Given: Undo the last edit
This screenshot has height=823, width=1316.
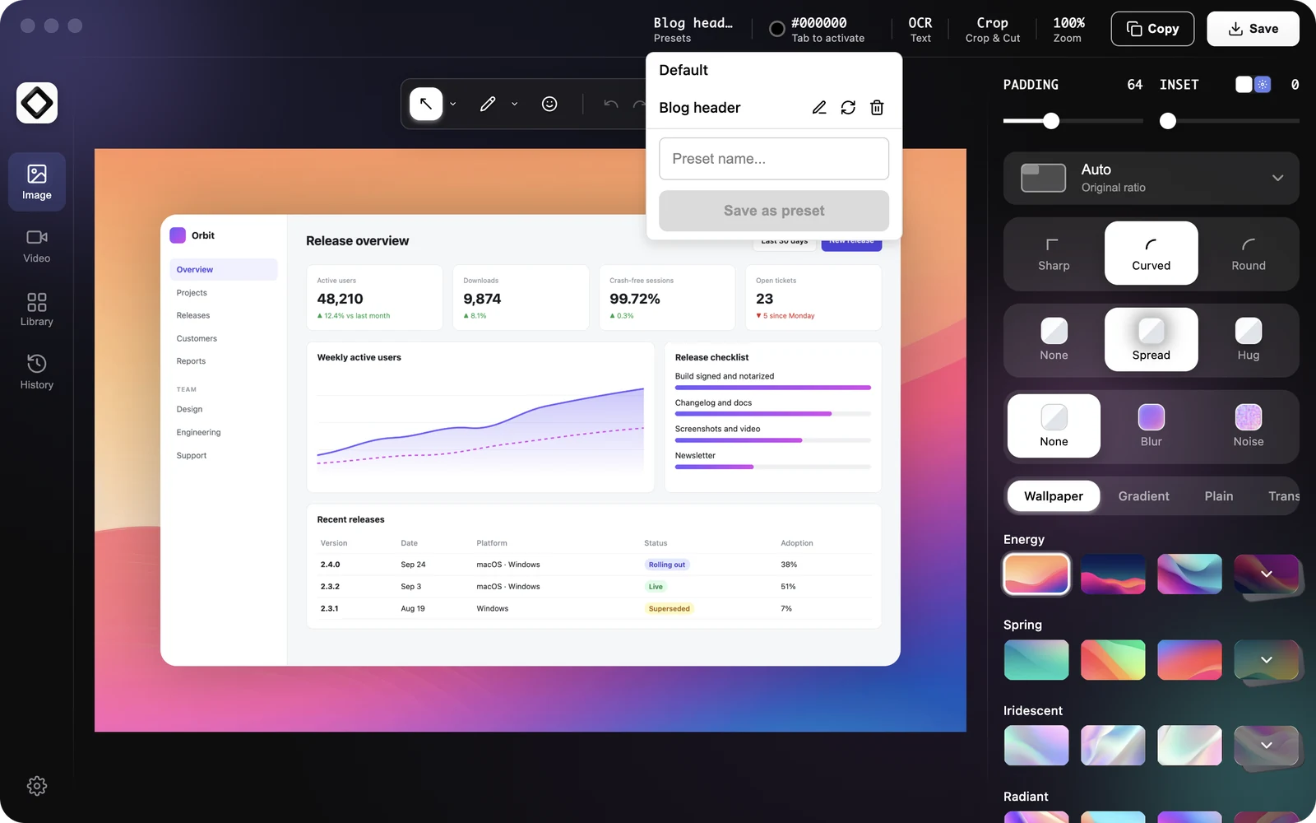Looking at the screenshot, I should pos(610,104).
